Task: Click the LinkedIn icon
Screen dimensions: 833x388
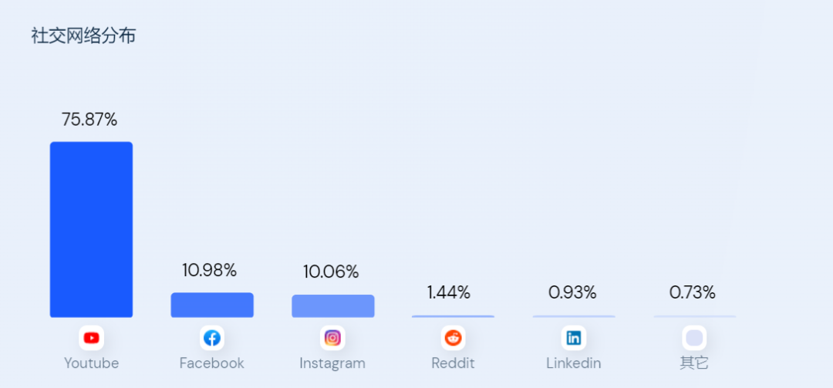Action: click(574, 338)
